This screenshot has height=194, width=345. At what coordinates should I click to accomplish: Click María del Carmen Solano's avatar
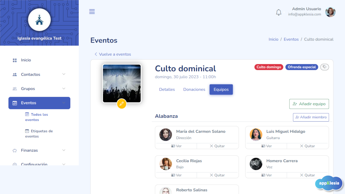tap(165, 134)
